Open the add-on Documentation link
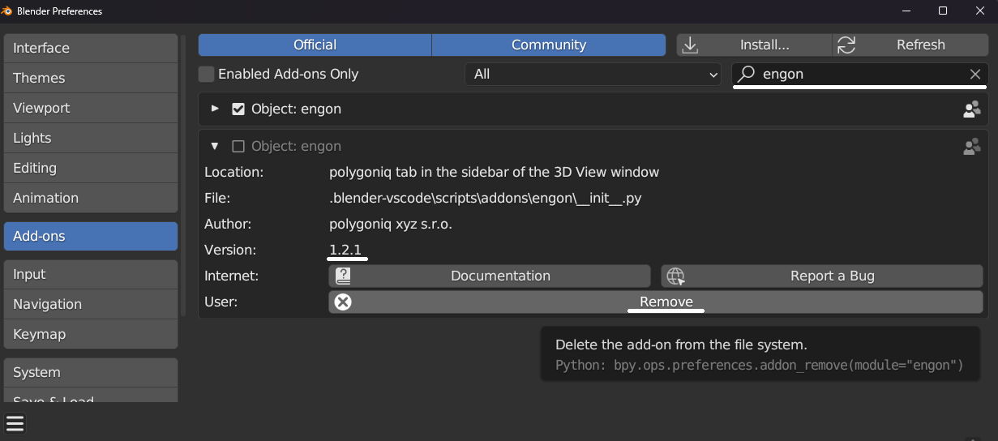 coord(490,276)
